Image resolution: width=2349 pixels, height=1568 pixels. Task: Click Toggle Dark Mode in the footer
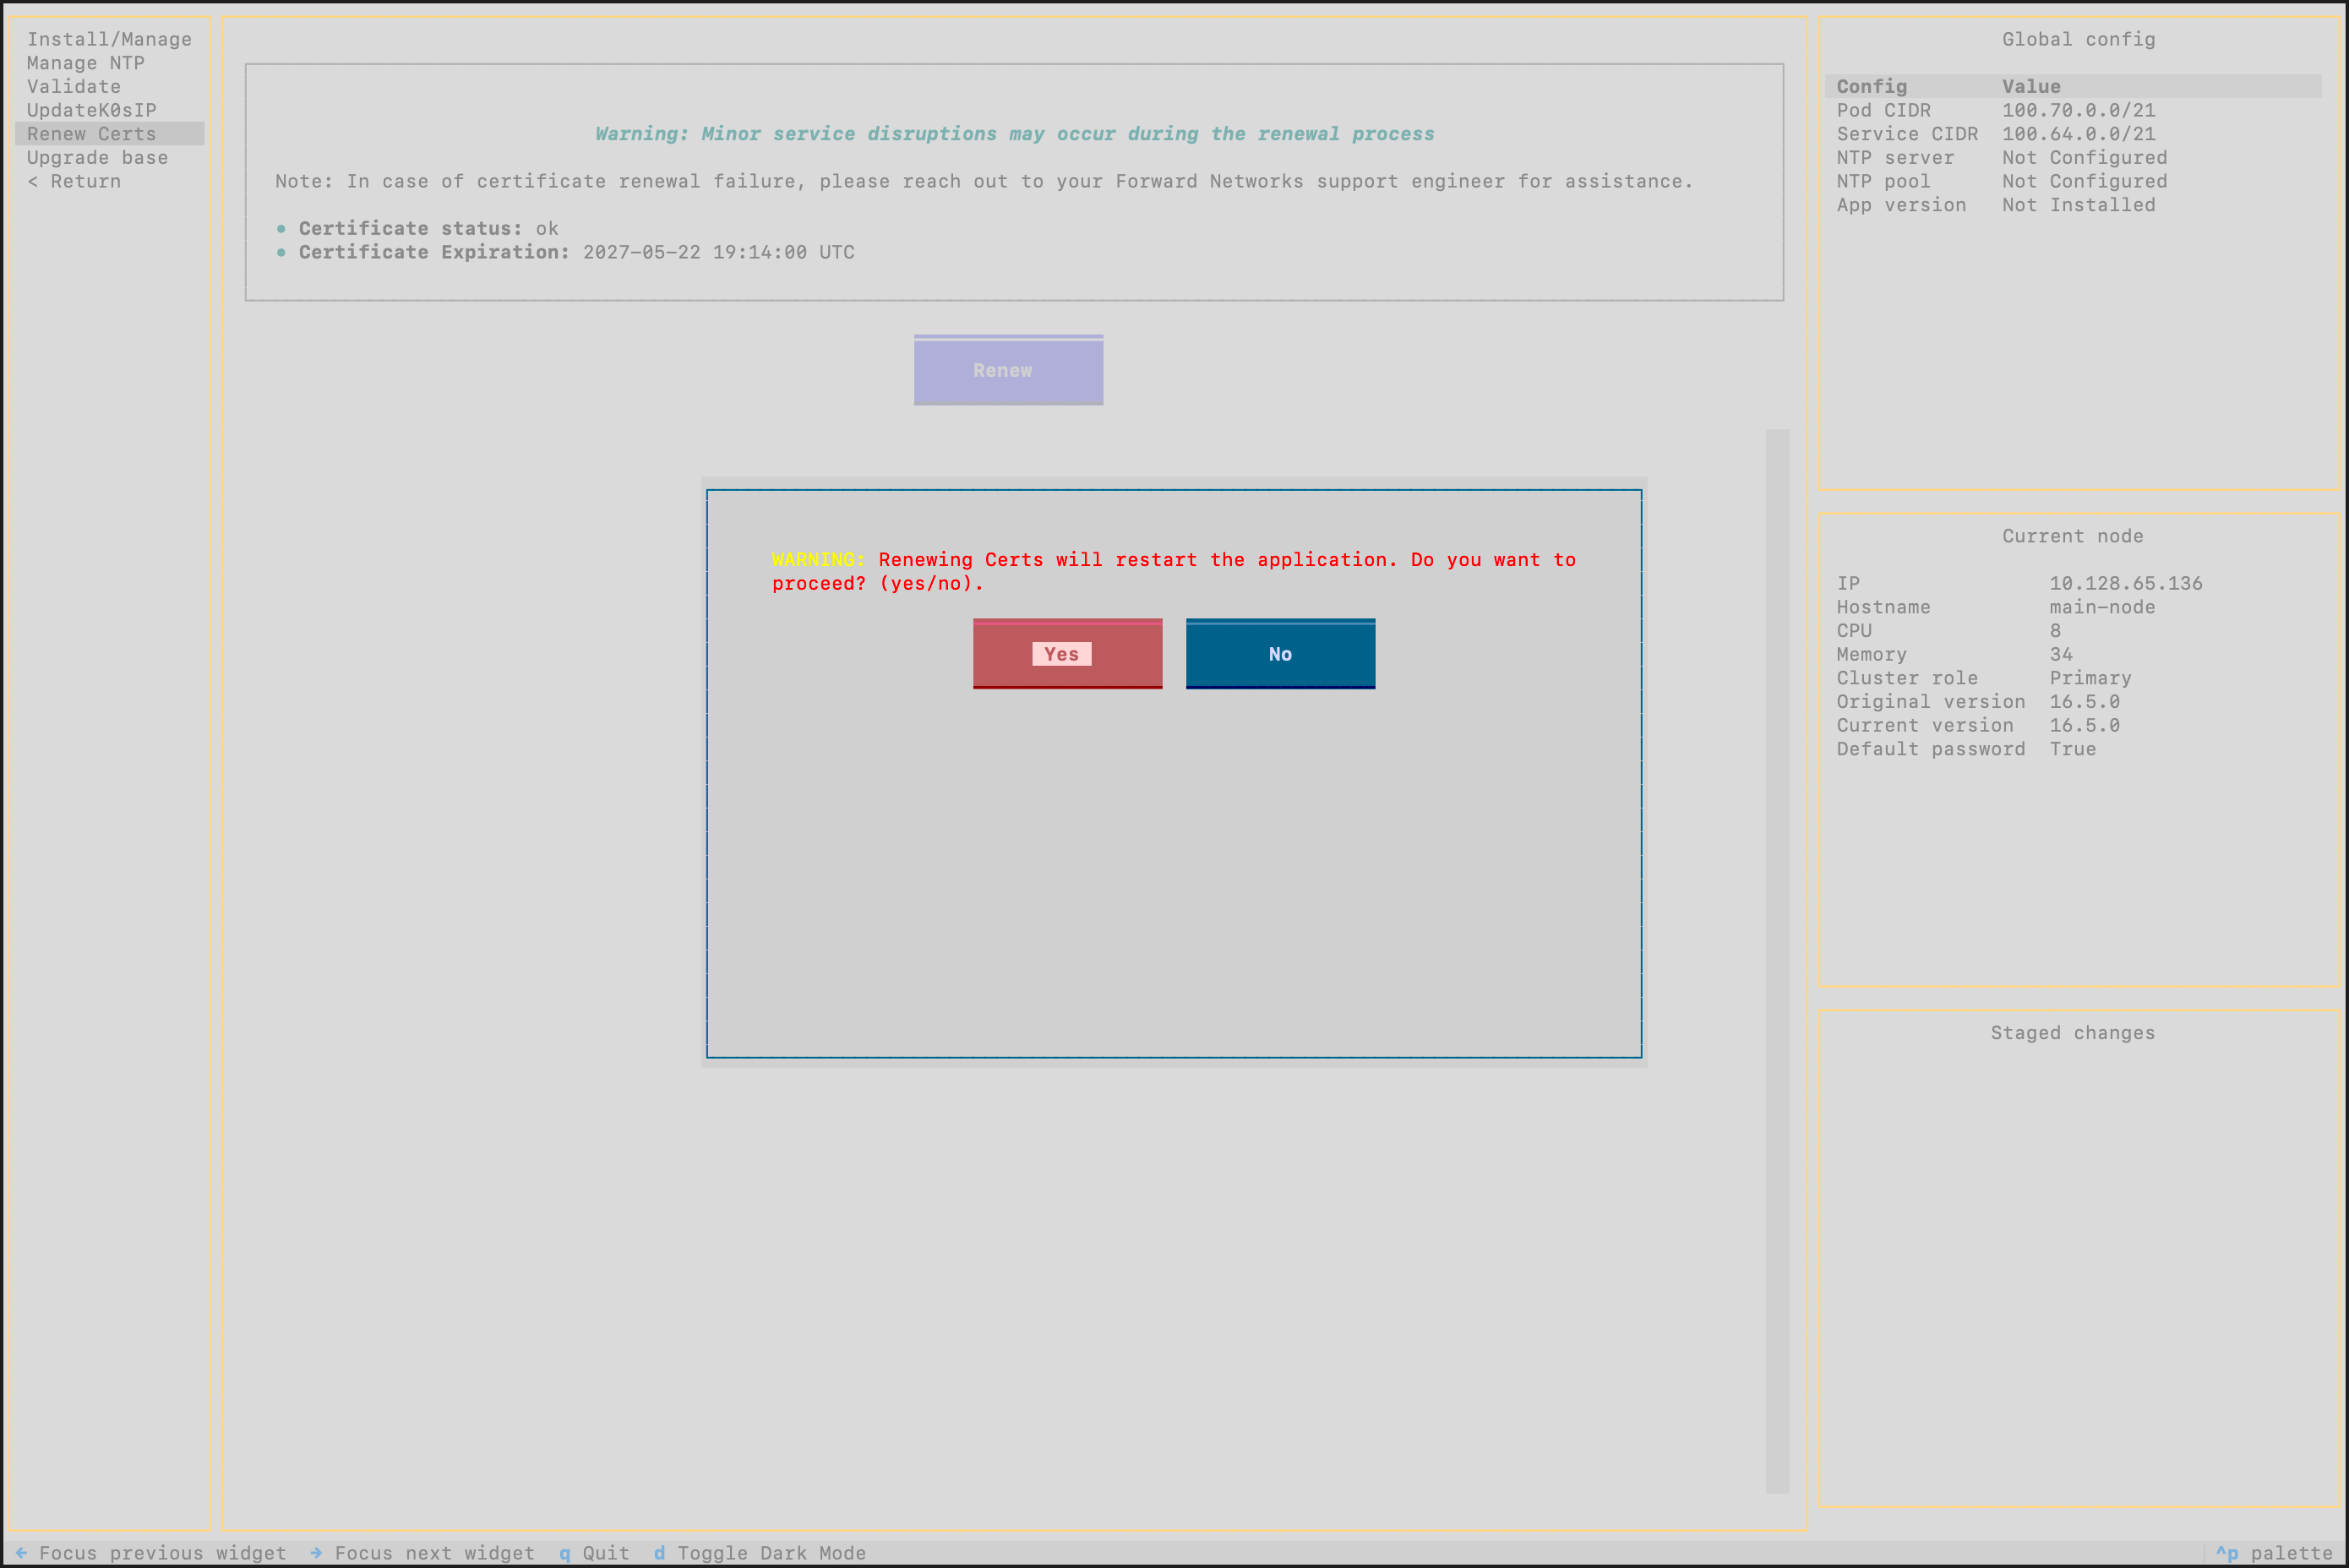pos(760,1553)
